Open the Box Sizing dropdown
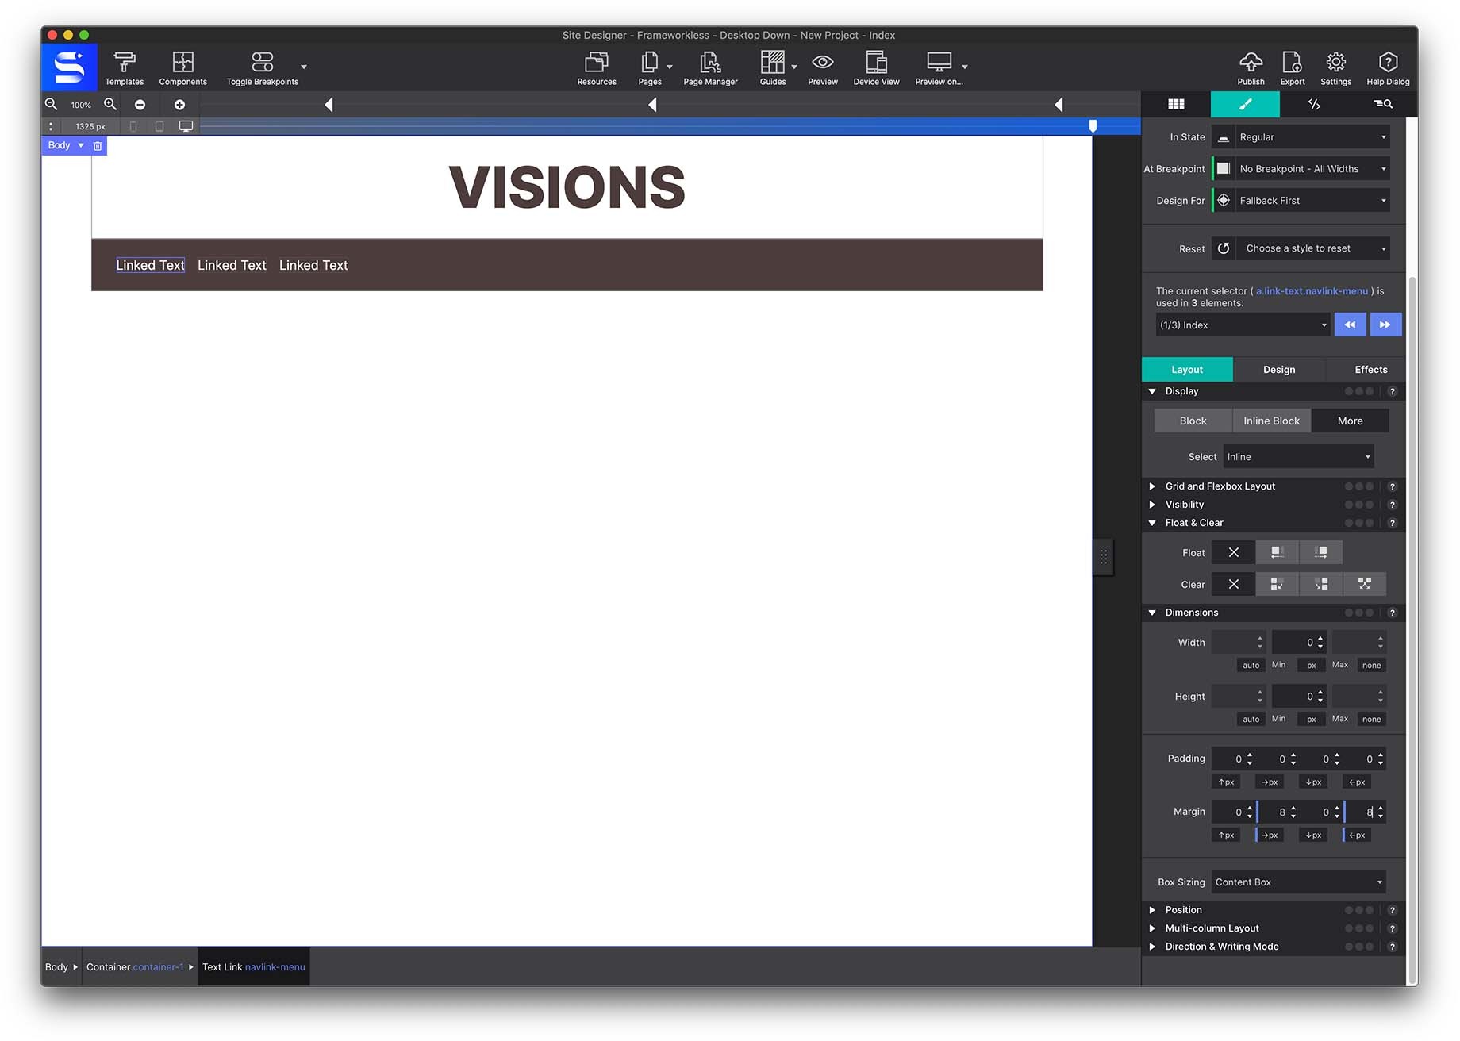This screenshot has height=1041, width=1460. coord(1298,882)
